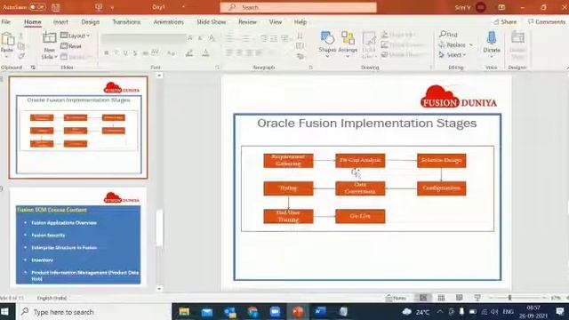Open the Shapes gallery

(327, 44)
